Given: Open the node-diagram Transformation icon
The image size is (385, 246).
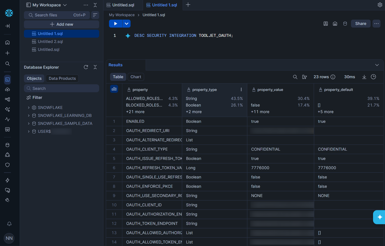Looking at the screenshot, I should coord(7,99).
